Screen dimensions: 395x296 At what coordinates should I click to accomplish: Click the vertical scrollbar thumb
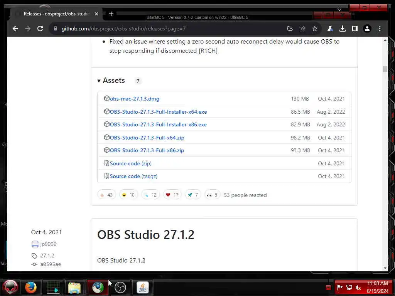click(x=385, y=69)
